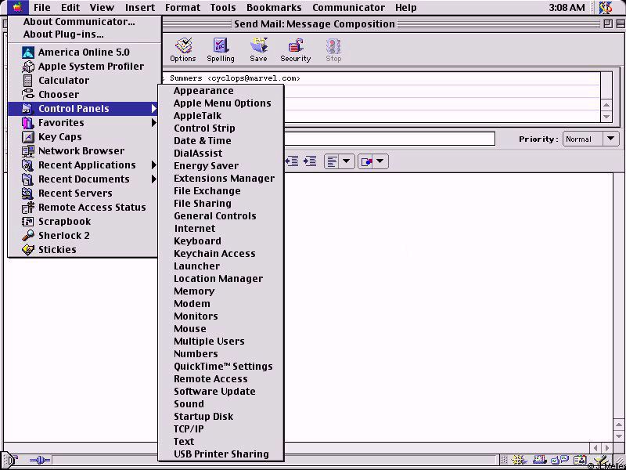Open Security info from toolbar
This screenshot has width=626, height=470.
(x=296, y=50)
